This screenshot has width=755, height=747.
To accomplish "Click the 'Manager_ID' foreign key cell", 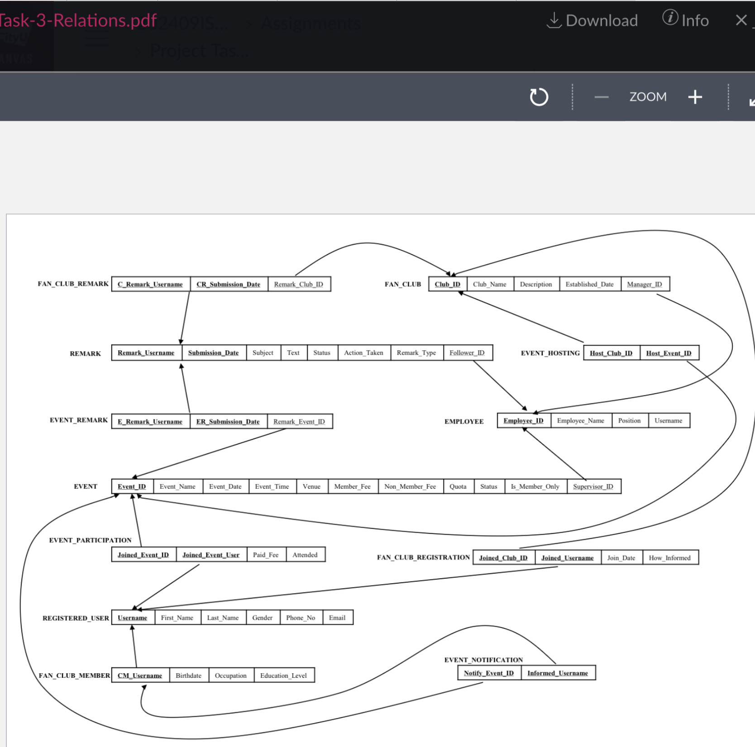I will [645, 284].
